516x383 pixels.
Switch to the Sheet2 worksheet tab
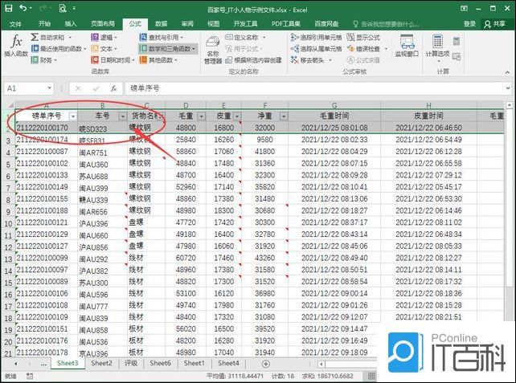click(x=101, y=363)
